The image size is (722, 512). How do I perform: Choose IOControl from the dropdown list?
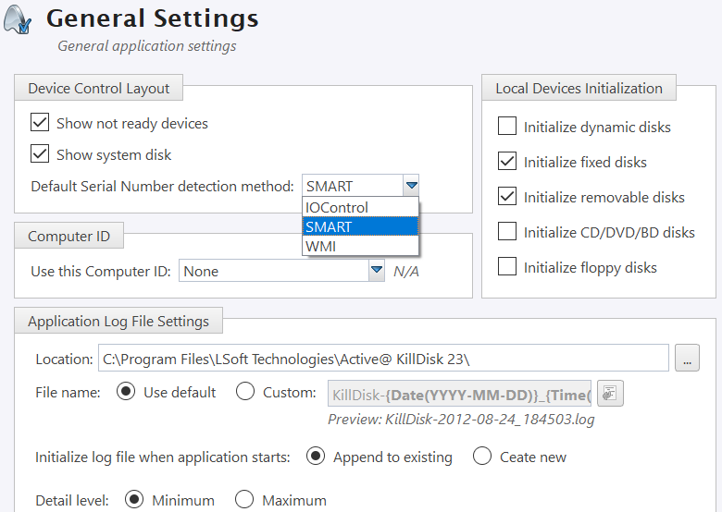pos(337,208)
